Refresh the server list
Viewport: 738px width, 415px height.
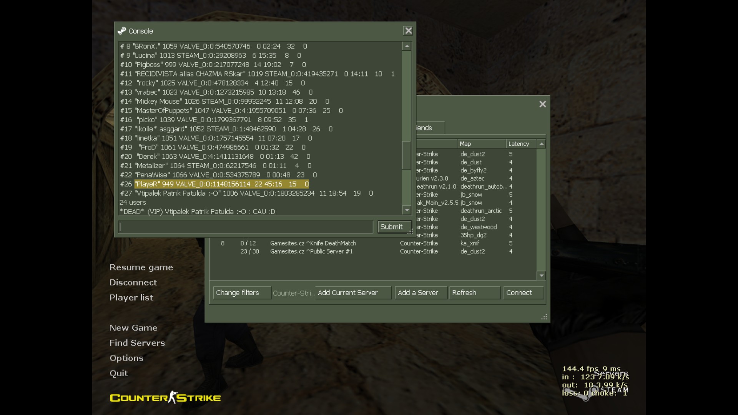(x=475, y=293)
